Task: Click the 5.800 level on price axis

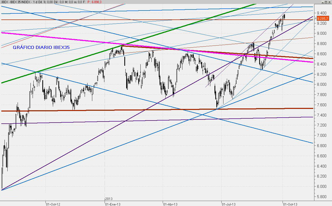Action: pyautogui.click(x=322, y=197)
